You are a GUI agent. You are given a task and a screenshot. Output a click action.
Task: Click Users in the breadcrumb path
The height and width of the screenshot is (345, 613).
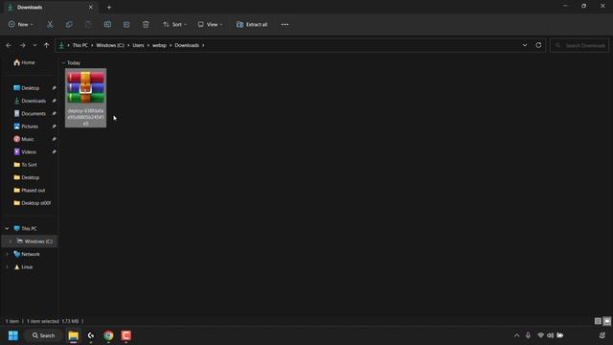click(138, 45)
